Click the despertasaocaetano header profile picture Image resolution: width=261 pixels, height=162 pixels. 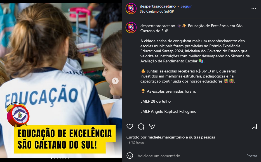click(131, 9)
